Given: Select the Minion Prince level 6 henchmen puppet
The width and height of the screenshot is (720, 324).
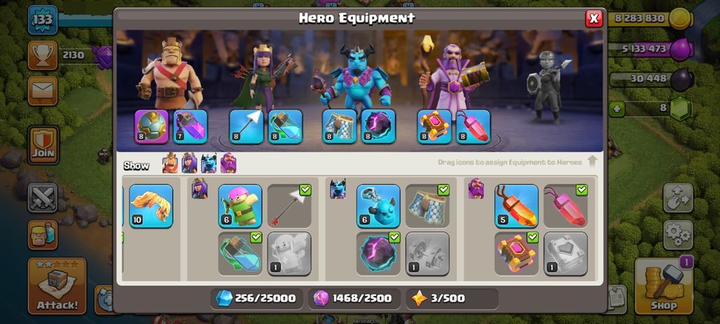Looking at the screenshot, I should (x=378, y=206).
